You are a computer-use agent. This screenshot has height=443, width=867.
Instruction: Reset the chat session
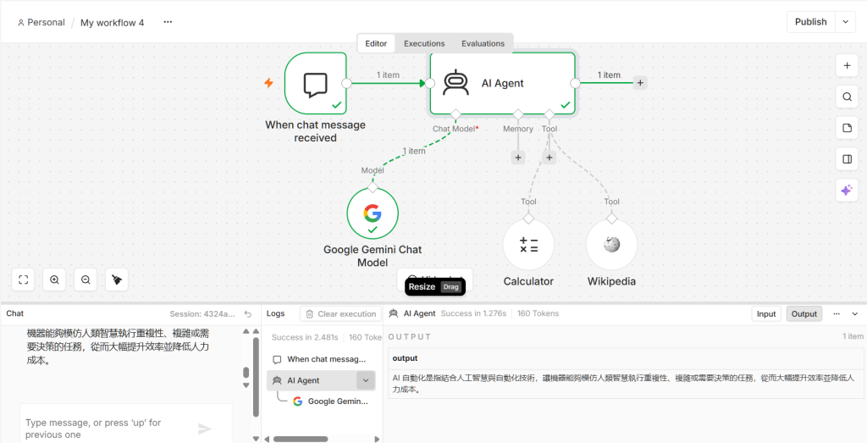pyautogui.click(x=248, y=313)
